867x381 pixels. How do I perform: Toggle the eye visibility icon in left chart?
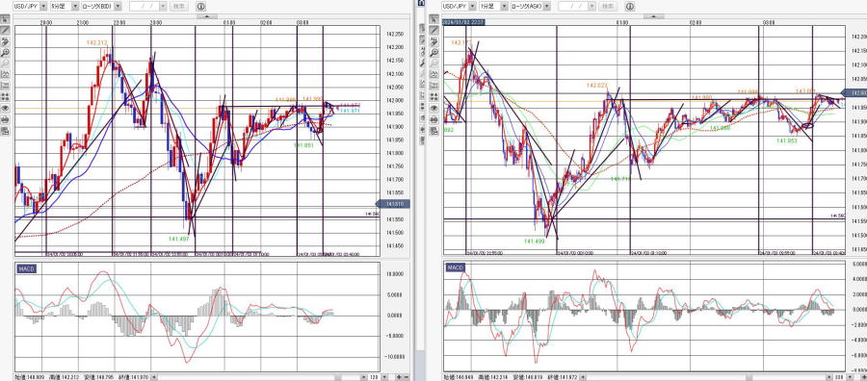(x=6, y=108)
